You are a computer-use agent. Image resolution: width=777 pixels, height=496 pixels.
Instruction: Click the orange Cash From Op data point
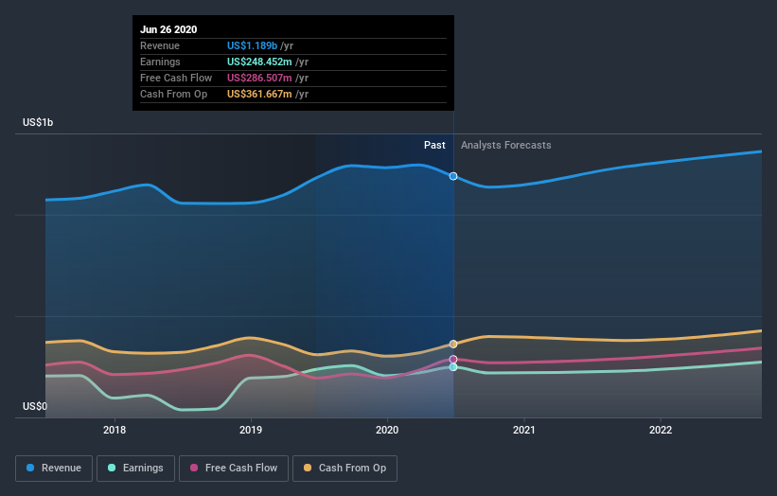(453, 344)
